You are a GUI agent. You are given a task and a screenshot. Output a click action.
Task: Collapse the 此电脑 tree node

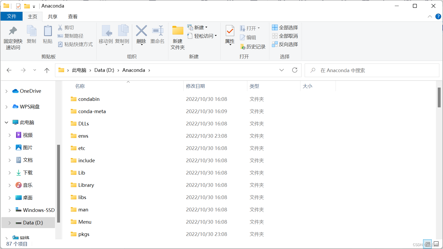pos(7,122)
